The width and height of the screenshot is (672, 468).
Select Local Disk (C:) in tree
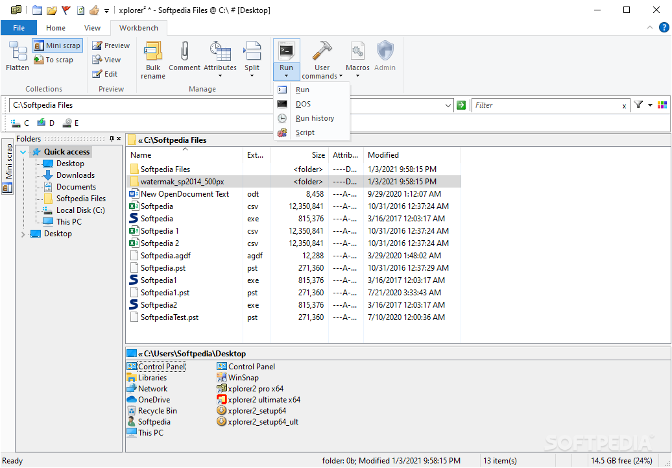80,210
